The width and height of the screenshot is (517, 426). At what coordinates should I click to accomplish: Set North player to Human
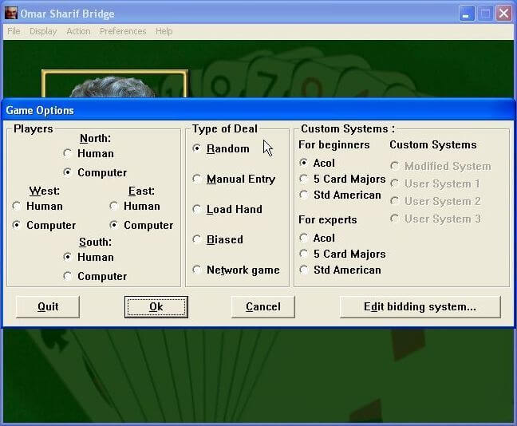(x=89, y=153)
